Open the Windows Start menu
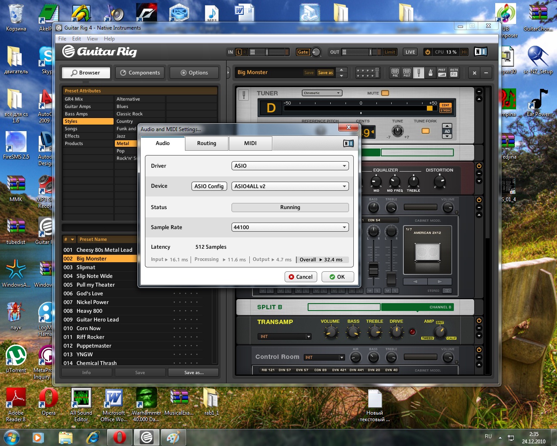 coord(11,437)
